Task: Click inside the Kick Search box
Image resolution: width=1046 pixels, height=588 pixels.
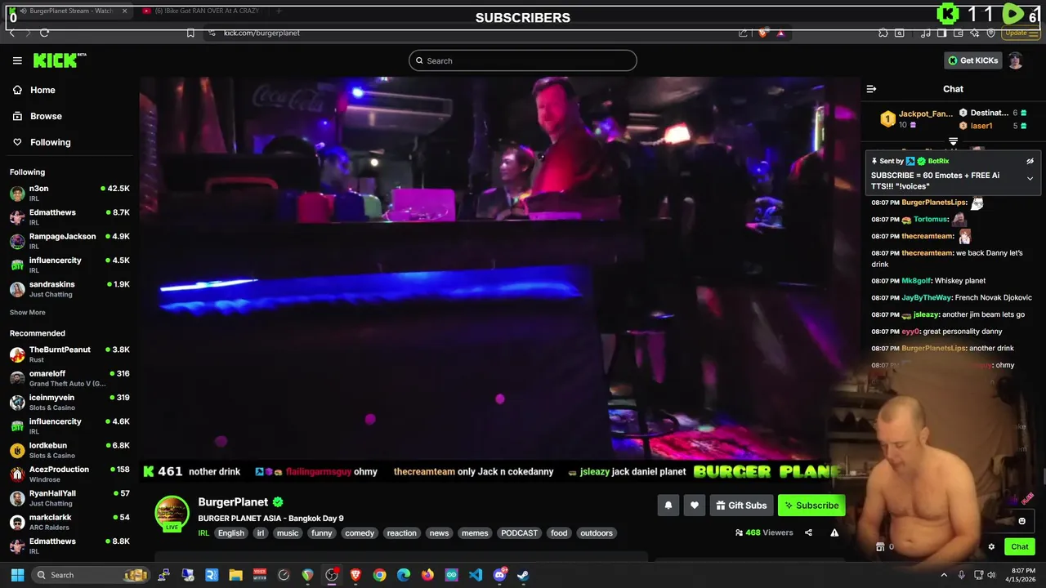Action: pos(523,60)
